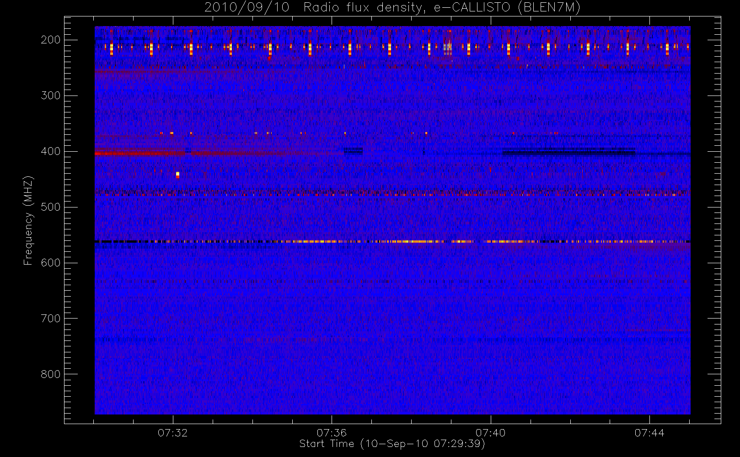Click the bright yellow interference line near 560 MHz
This screenshot has width=740, height=457.
(x=392, y=241)
